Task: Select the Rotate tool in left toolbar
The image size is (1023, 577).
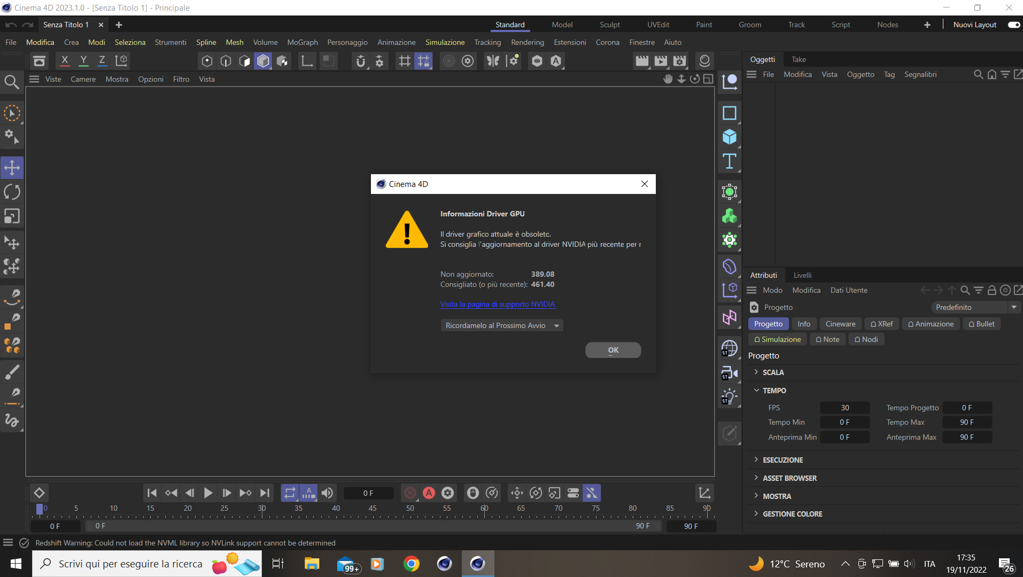Action: click(x=12, y=192)
